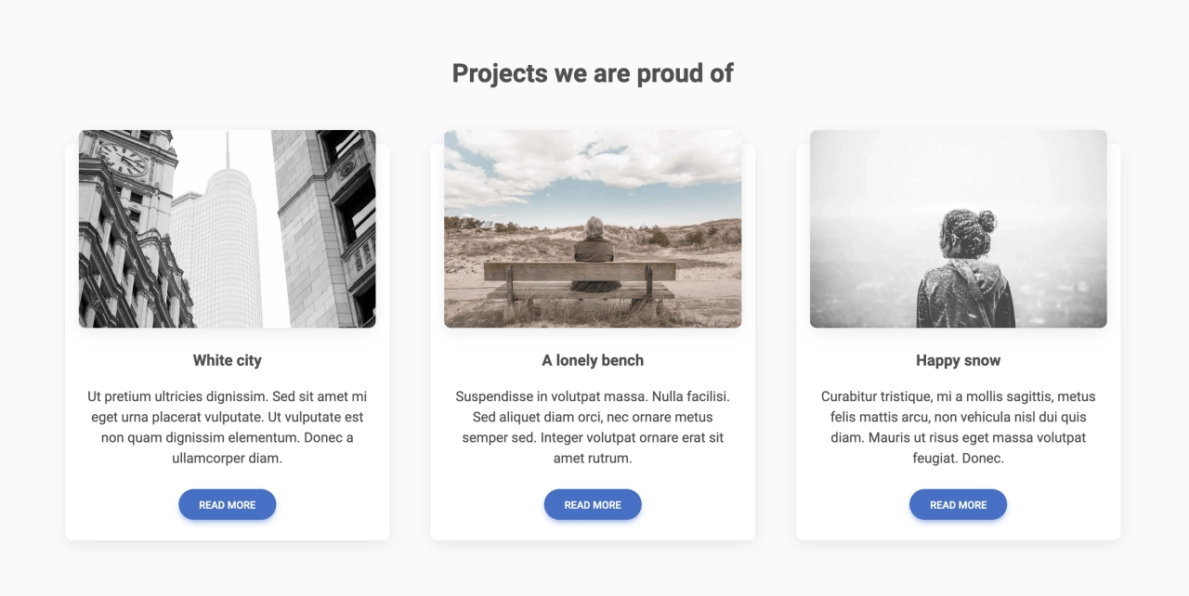
Task: Select the Ut pretium ultricies description paragraph
Action: pos(228,427)
